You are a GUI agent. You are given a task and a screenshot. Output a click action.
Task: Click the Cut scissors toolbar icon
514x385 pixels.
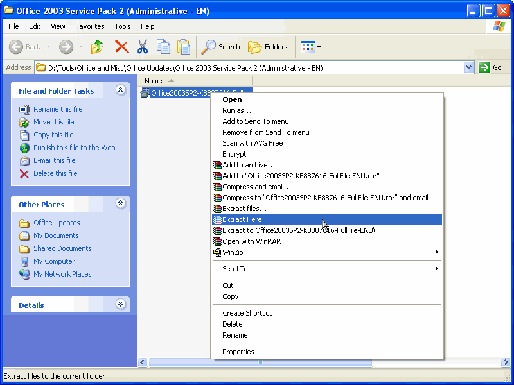click(x=143, y=47)
